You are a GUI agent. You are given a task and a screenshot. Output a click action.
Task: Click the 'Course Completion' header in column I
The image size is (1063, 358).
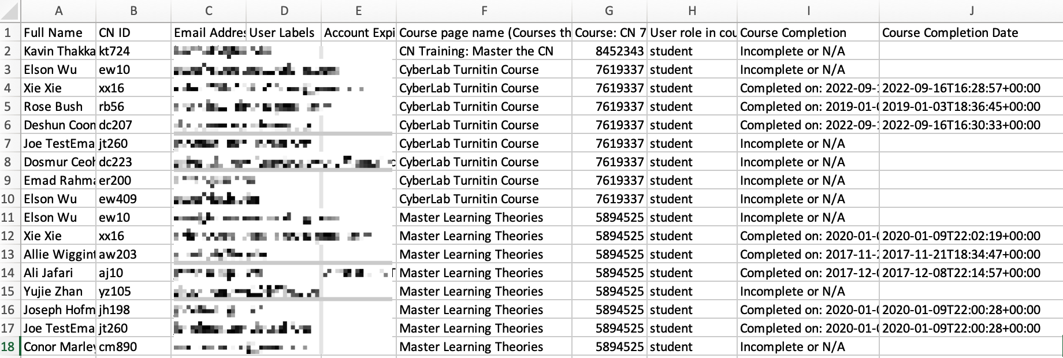coord(808,32)
